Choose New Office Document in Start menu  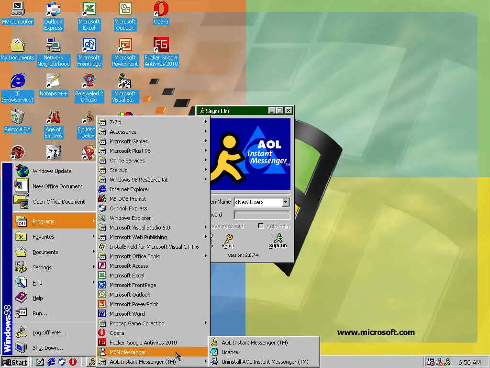pos(54,186)
